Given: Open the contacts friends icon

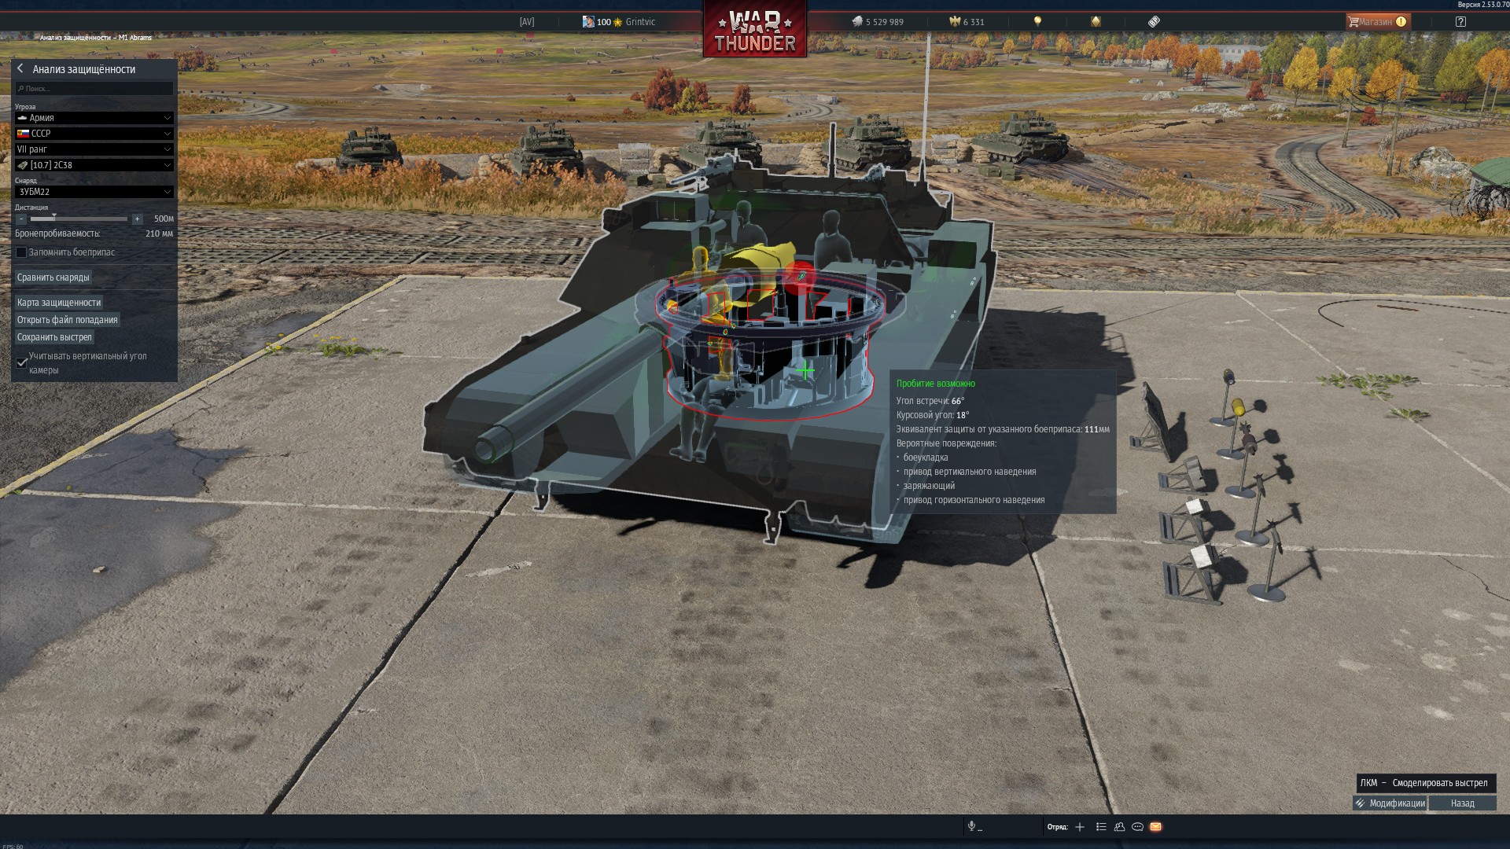Looking at the screenshot, I should [1119, 827].
